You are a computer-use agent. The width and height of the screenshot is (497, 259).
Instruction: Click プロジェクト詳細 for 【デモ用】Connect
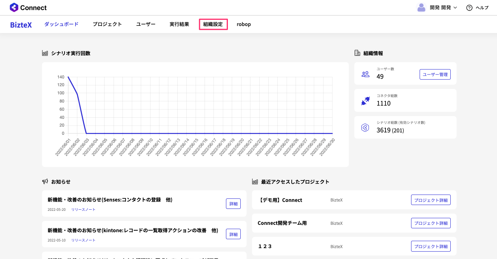click(431, 200)
